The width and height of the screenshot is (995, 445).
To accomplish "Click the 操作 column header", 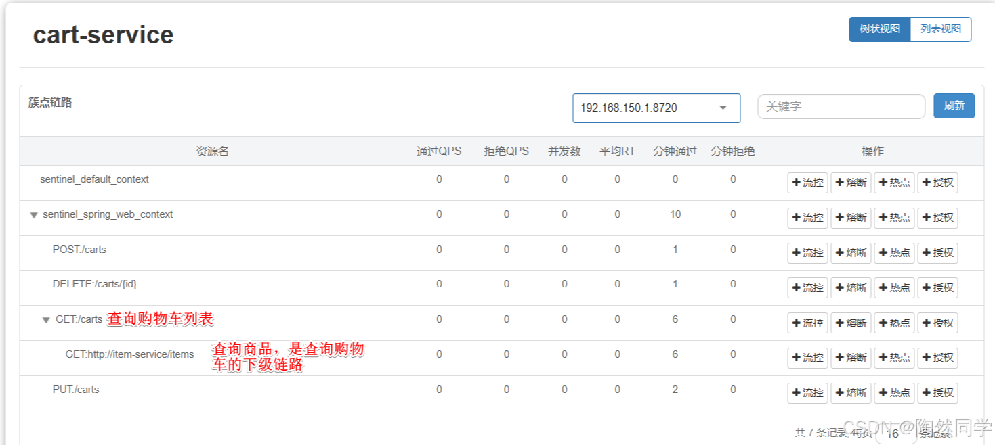I will click(x=872, y=151).
